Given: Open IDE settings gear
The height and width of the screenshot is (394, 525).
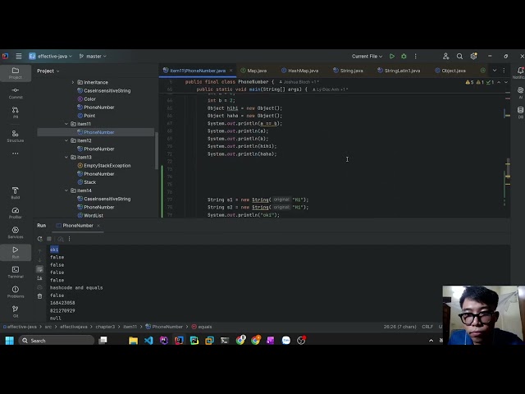Looking at the screenshot, I should pyautogui.click(x=473, y=57).
